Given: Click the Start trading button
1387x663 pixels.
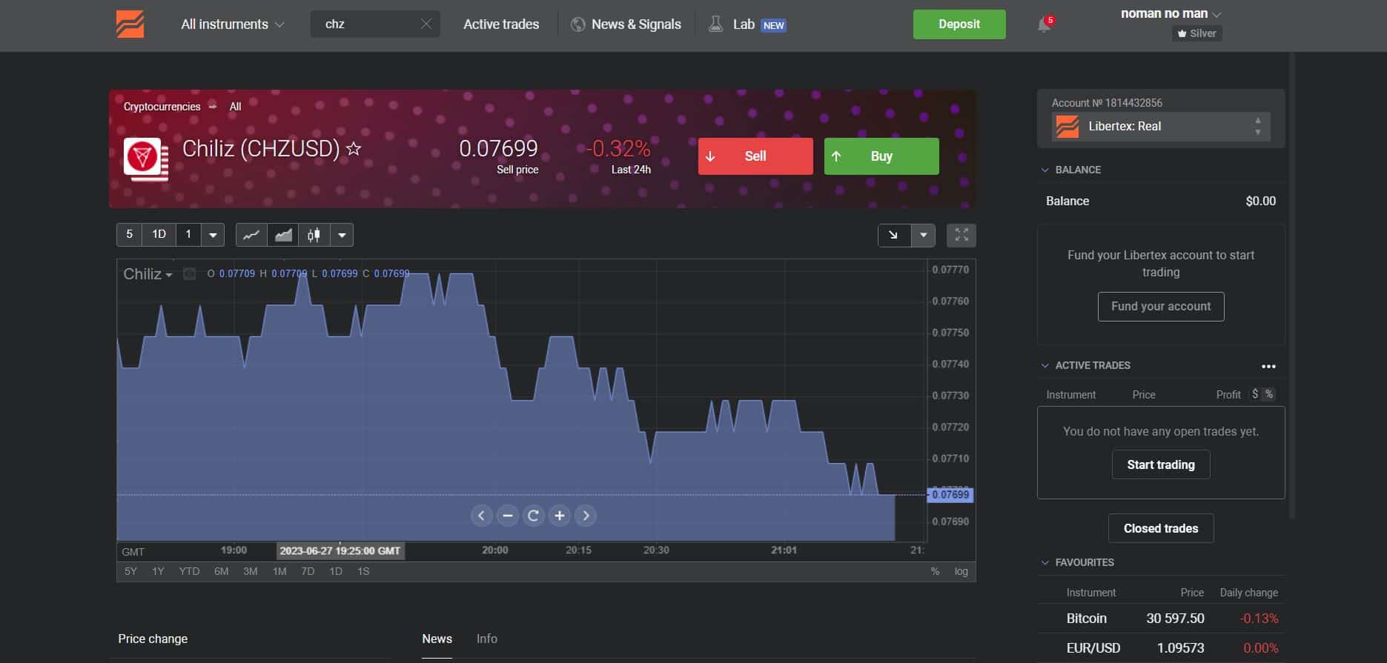Looking at the screenshot, I should [1161, 464].
